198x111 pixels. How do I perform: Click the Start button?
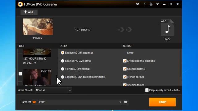pyautogui.click(x=162, y=102)
